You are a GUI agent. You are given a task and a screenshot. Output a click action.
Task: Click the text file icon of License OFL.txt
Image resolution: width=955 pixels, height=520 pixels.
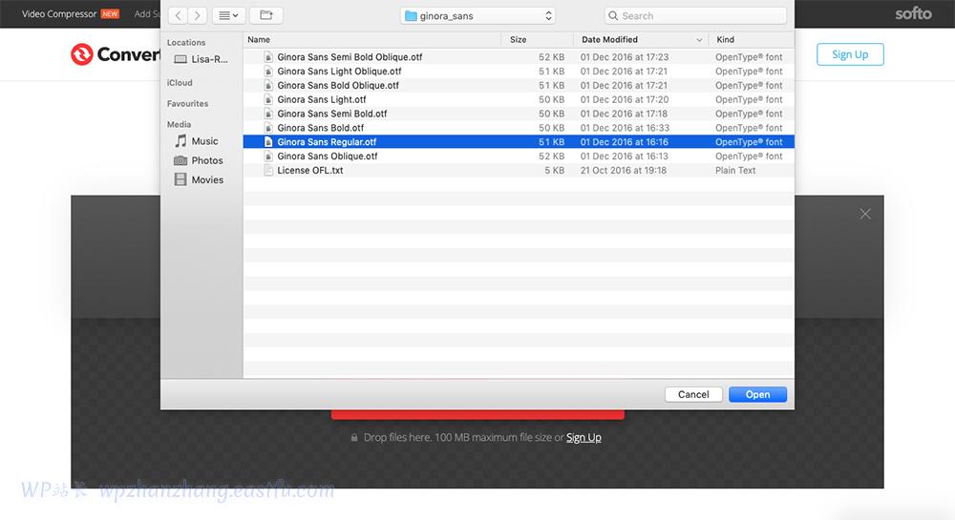[x=268, y=170]
